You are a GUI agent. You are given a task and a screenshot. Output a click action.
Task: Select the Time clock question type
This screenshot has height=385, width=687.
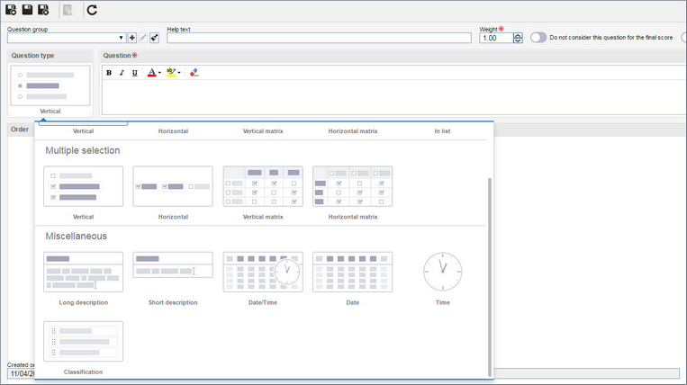tap(442, 272)
